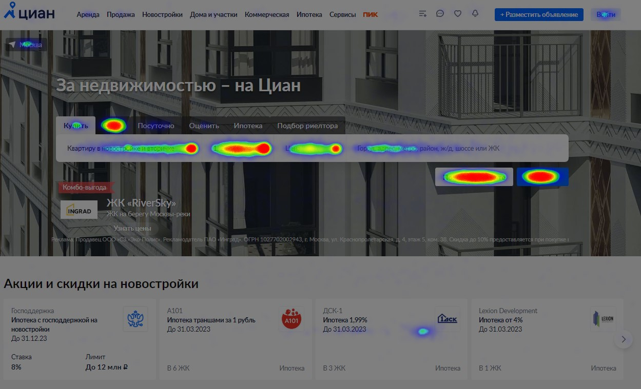Click the location arrow icon beside Москва
Viewport: 641px width, 389px height.
click(x=12, y=45)
